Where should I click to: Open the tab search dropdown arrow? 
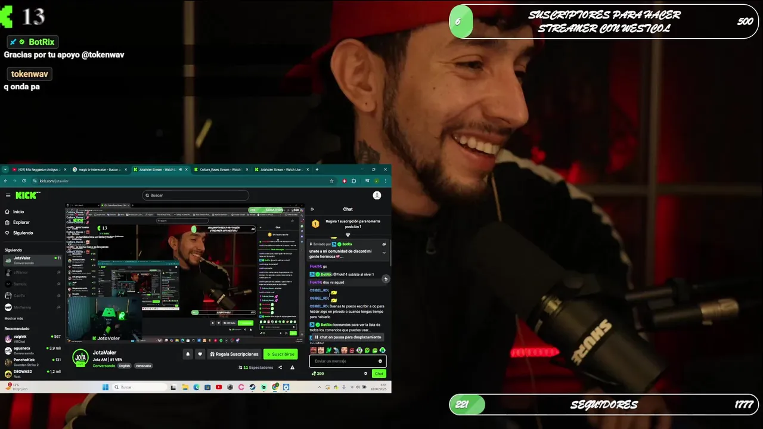pyautogui.click(x=5, y=170)
